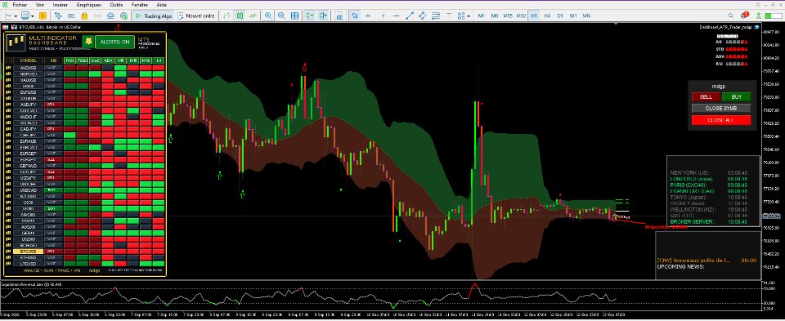Toggle the Trading Algo button

[154, 16]
